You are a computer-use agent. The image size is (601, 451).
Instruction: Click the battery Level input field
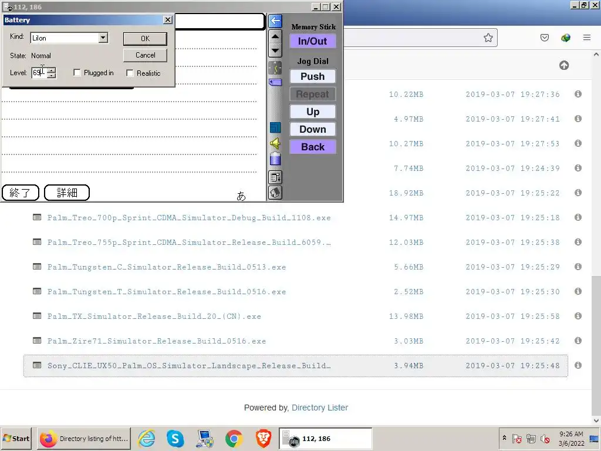point(39,72)
